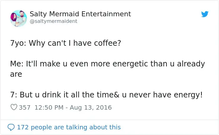The image size is (219, 135).
Task: Open the Salty Mermaid profile avatar
Action: point(18,18)
